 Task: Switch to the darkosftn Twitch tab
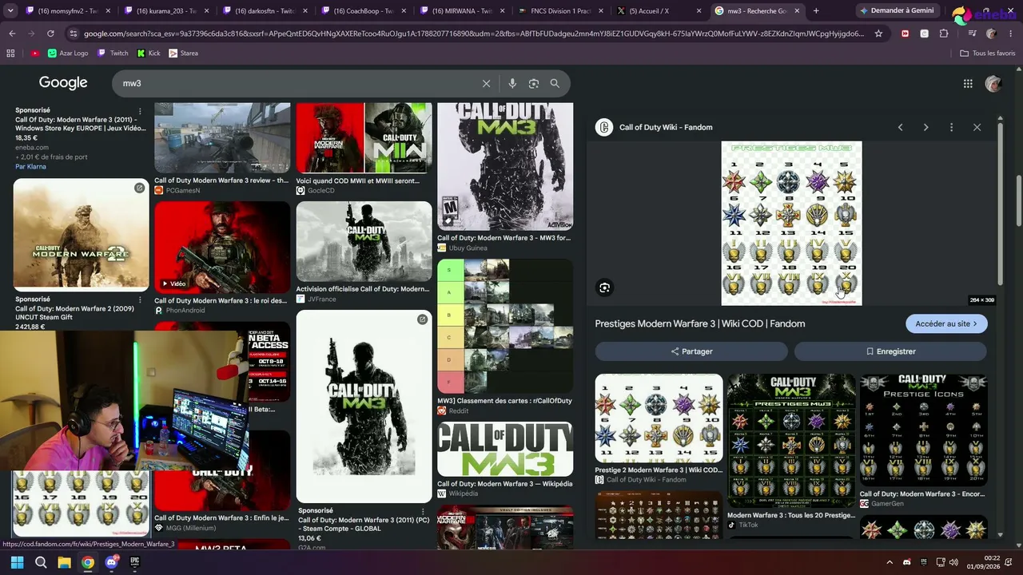coord(265,11)
